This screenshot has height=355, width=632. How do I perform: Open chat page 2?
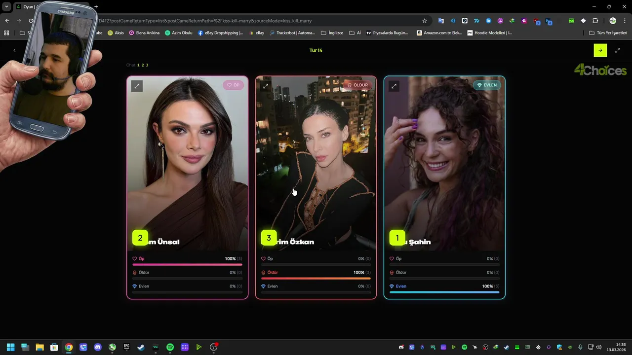click(143, 65)
